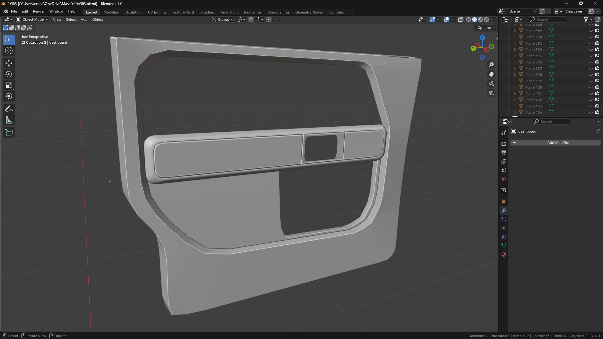Open the viewport Add menu

[x=84, y=19]
